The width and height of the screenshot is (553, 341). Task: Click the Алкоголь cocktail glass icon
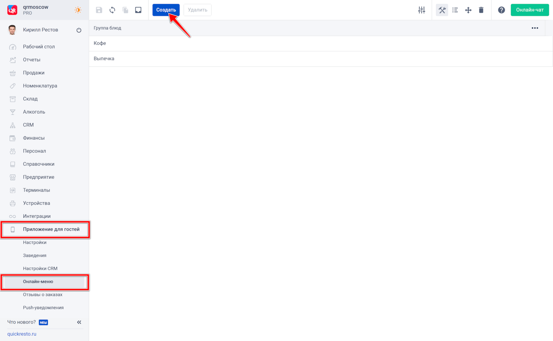(x=13, y=112)
